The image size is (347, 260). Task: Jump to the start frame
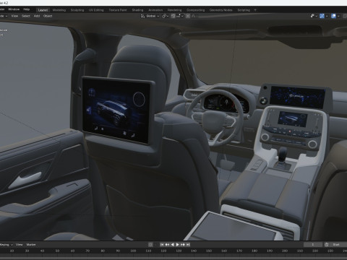pyautogui.click(x=162, y=245)
